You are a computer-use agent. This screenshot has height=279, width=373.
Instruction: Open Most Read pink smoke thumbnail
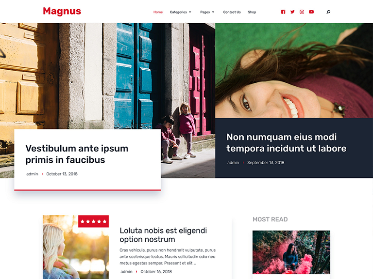(x=291, y=252)
